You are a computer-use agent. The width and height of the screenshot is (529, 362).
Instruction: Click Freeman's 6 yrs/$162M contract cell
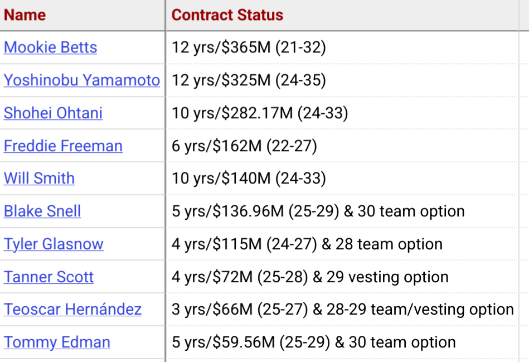(244, 146)
